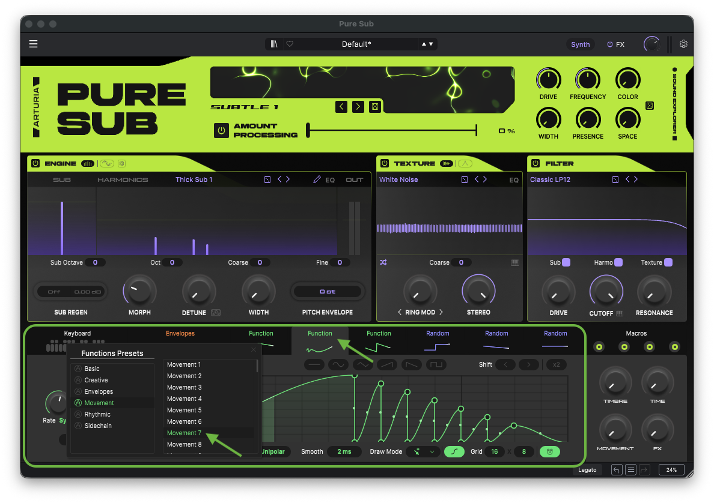Select the sine wave function shape
Viewport: 714px width, 503px height.
(338, 365)
